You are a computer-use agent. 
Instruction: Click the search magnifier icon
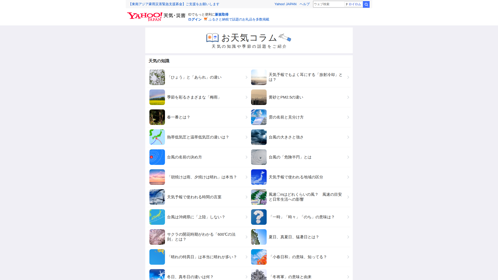366,4
